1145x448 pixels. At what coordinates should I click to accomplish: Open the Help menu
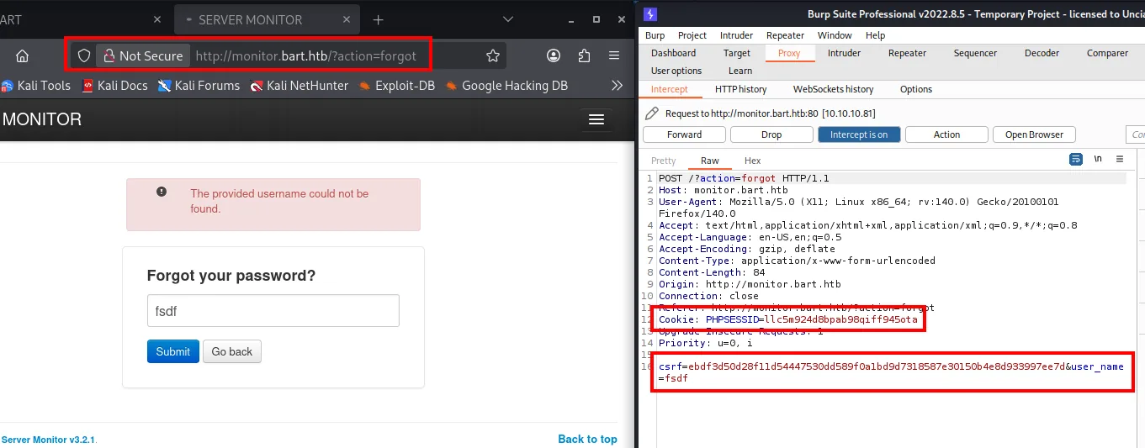875,35
